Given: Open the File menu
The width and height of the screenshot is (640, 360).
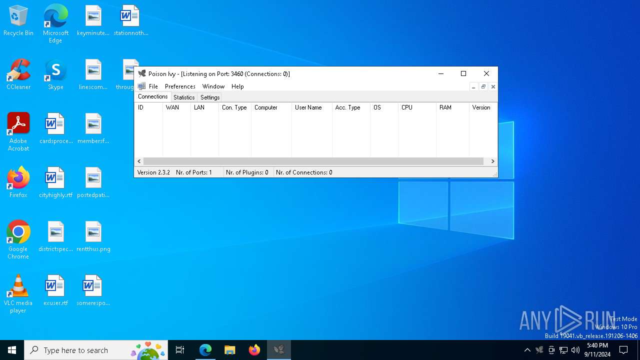Looking at the screenshot, I should (x=153, y=86).
